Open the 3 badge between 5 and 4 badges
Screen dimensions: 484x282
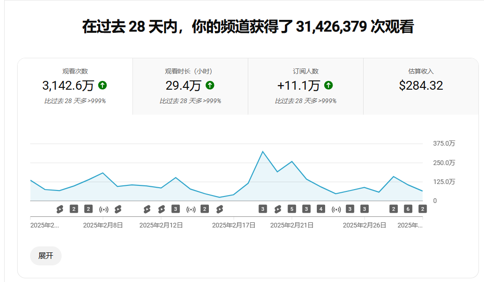pyautogui.click(x=306, y=209)
